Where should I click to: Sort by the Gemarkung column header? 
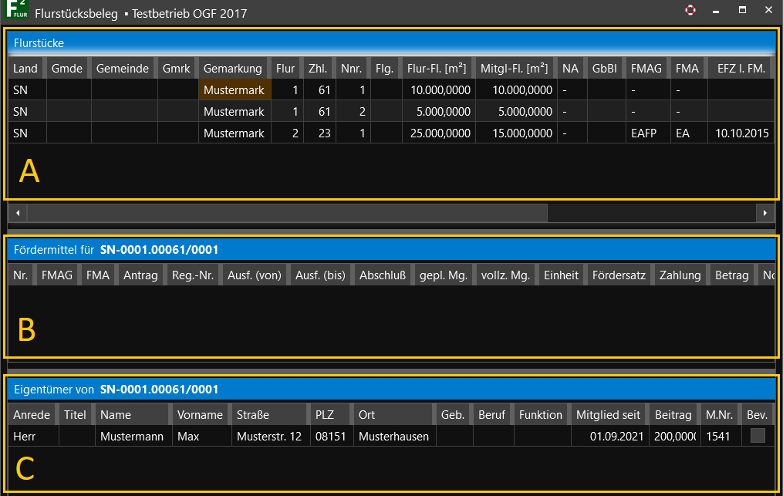click(x=233, y=69)
